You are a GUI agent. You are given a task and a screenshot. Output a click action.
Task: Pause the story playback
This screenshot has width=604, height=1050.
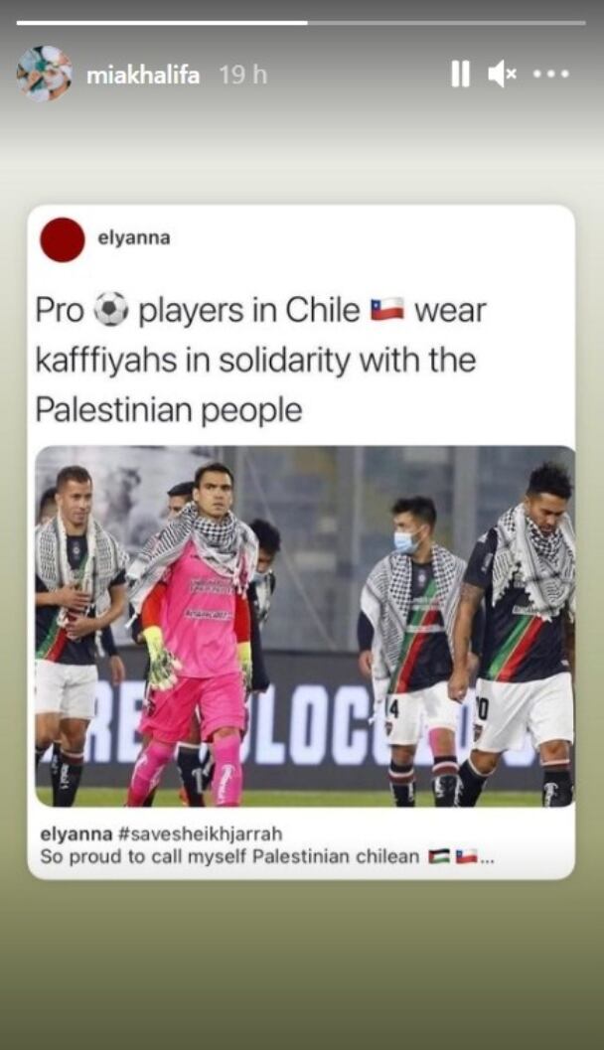pos(460,74)
